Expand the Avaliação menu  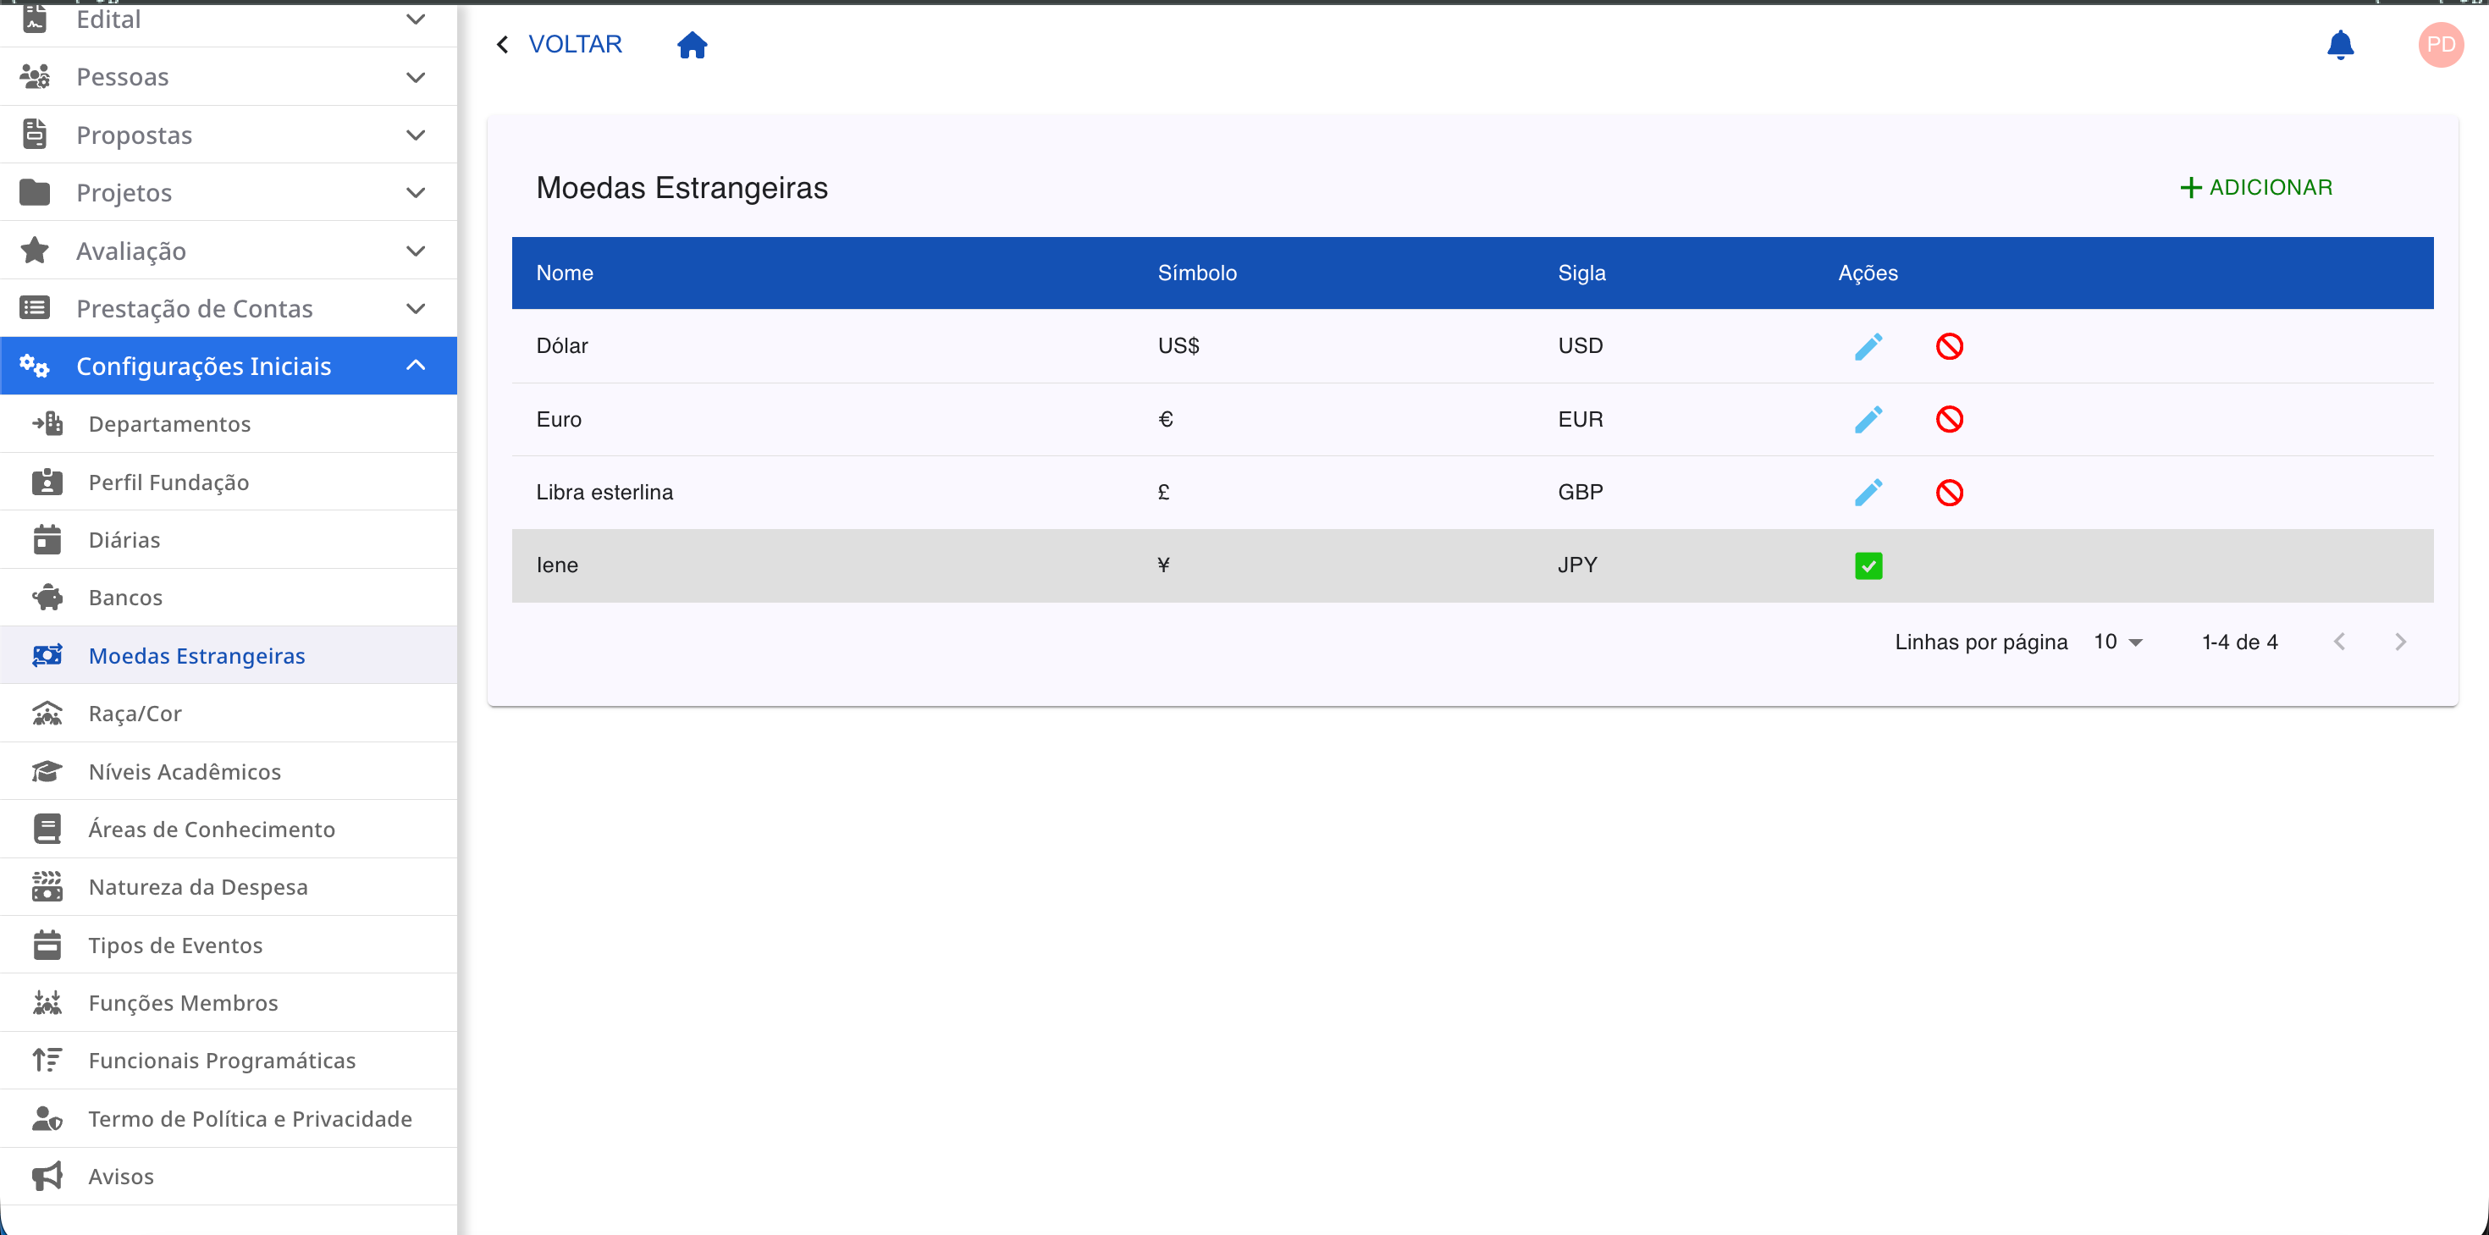(228, 251)
